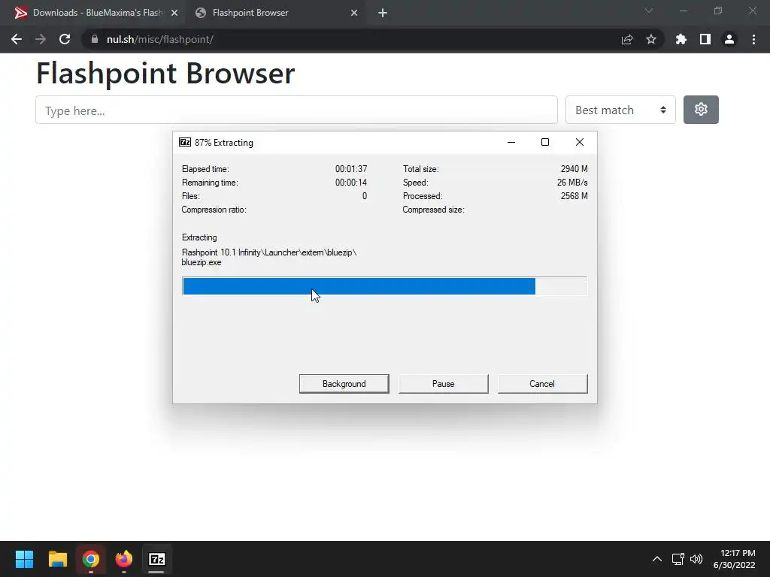The height and width of the screenshot is (577, 770).
Task: Close the Downloads BlueMaxima tab
Action: pyautogui.click(x=174, y=14)
